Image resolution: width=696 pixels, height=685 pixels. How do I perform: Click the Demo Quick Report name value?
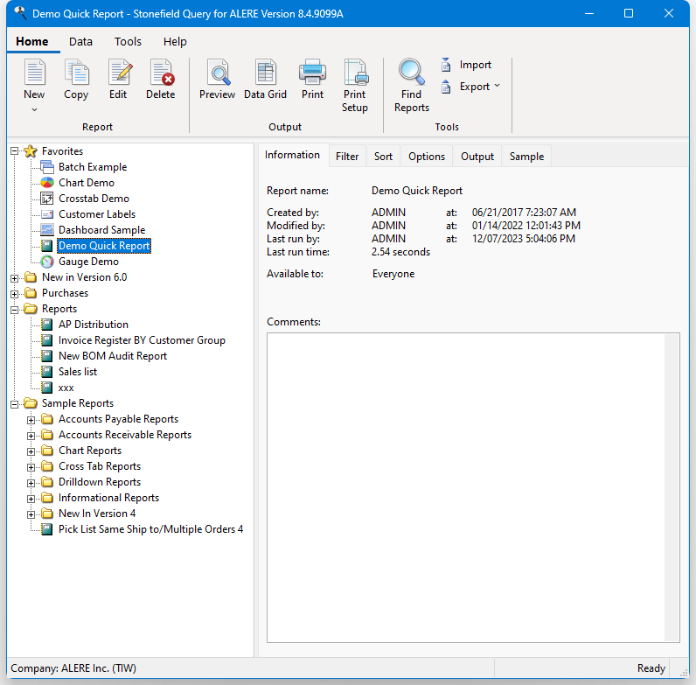tap(417, 191)
